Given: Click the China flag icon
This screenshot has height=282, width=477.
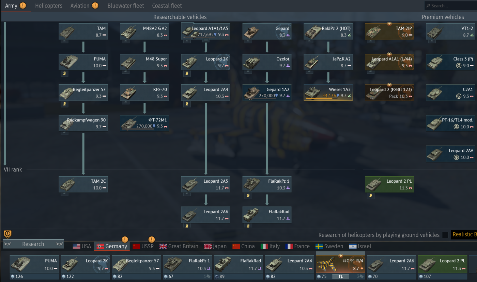Looking at the screenshot, I should coord(236,246).
